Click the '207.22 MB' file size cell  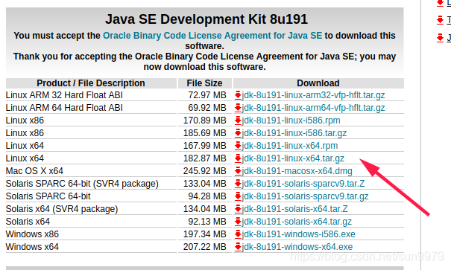point(205,246)
